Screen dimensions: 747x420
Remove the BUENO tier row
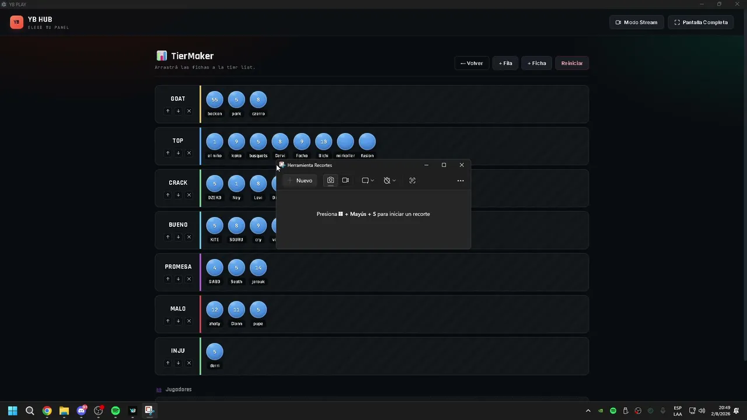[x=189, y=237]
